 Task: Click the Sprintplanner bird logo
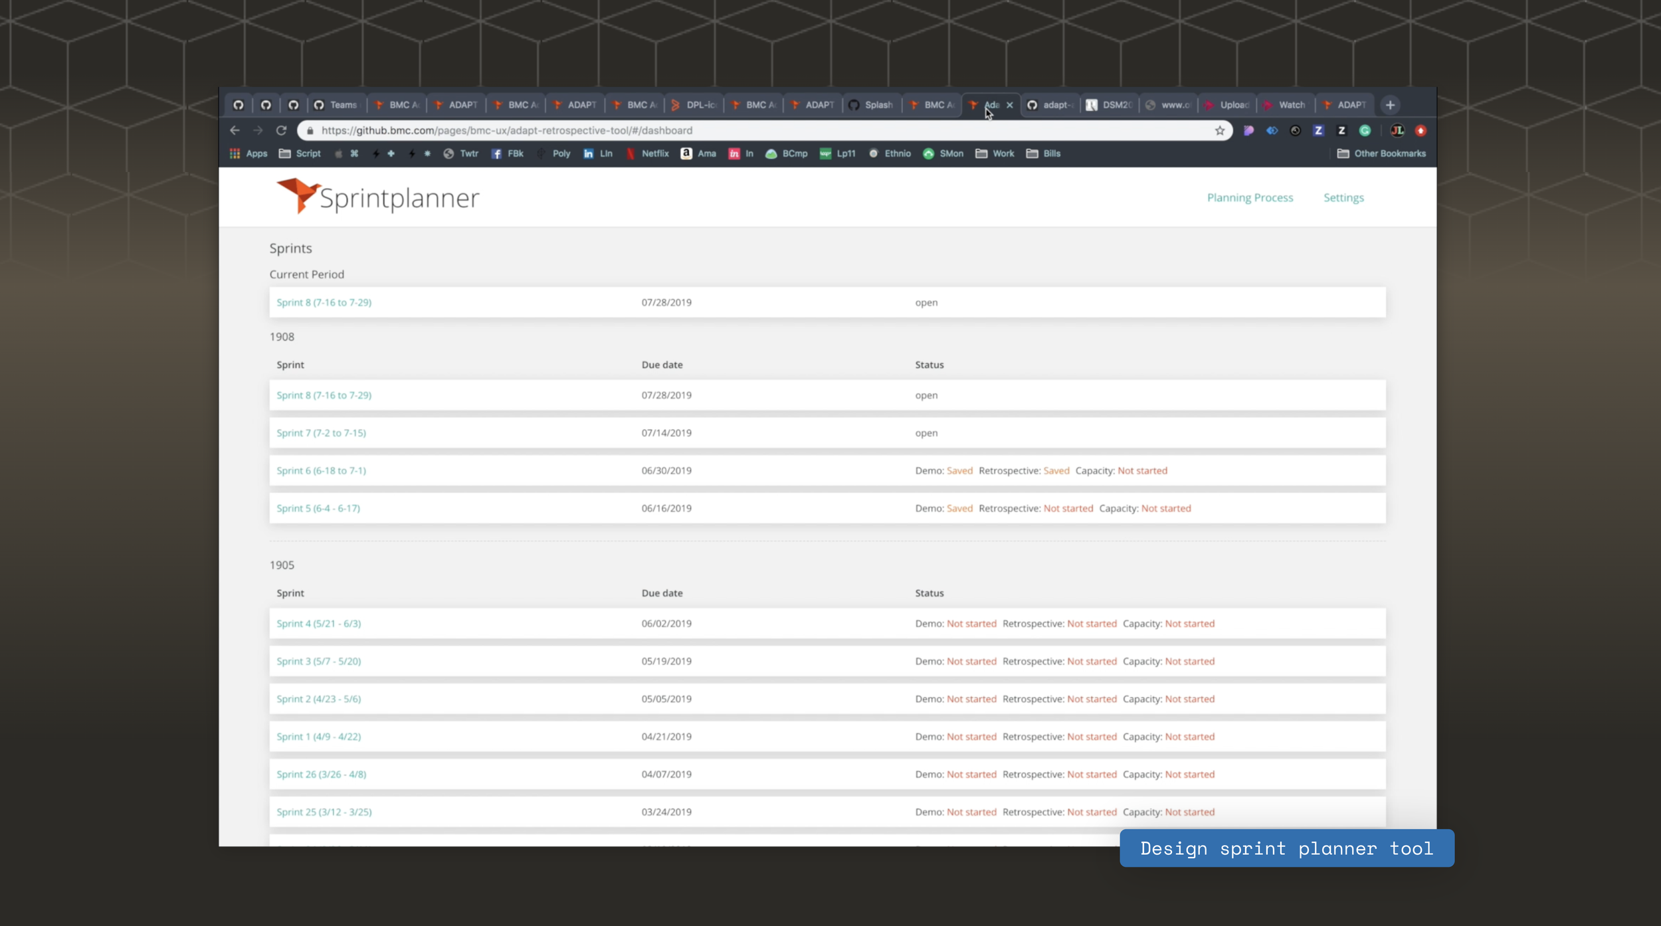(x=297, y=195)
